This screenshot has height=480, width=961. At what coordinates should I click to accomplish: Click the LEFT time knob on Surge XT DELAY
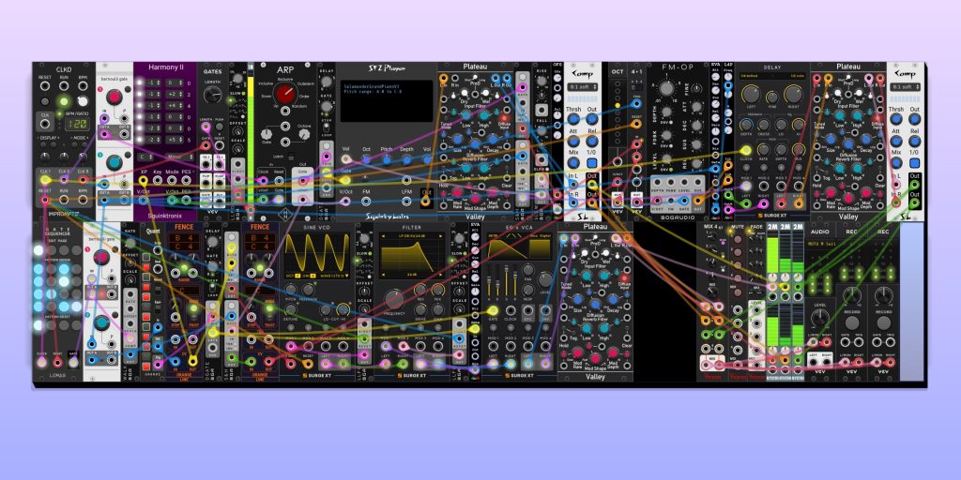click(750, 94)
